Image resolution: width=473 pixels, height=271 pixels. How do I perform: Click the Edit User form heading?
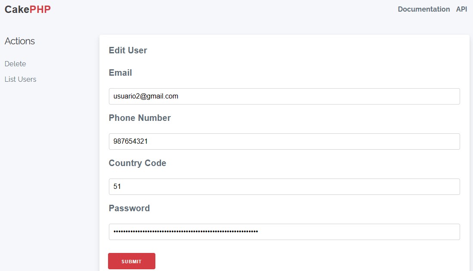(128, 50)
